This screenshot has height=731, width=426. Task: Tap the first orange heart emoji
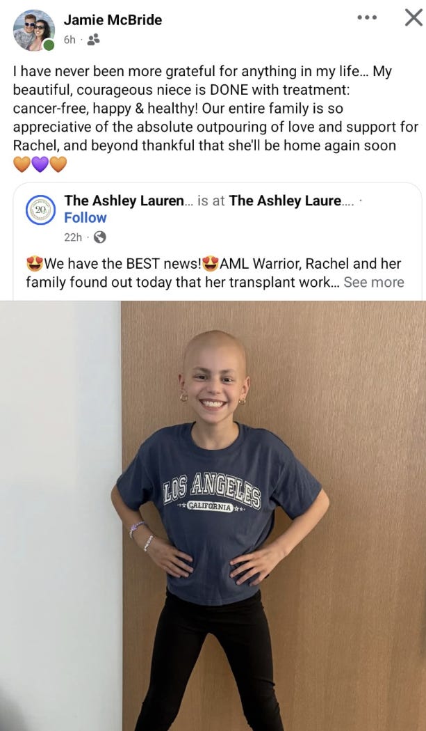(22, 164)
